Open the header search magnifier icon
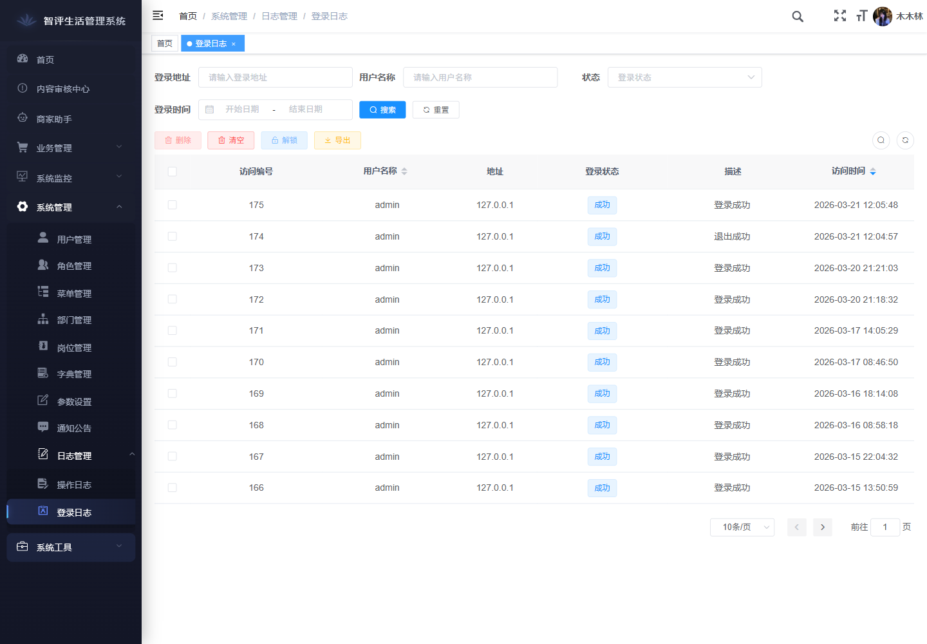This screenshot has height=644, width=927. click(798, 17)
